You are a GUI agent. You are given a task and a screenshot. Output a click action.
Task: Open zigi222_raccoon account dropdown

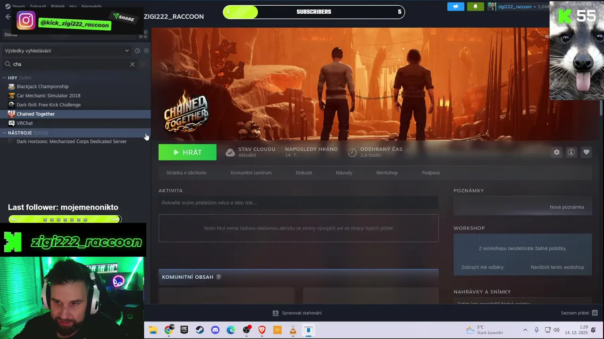(518, 7)
